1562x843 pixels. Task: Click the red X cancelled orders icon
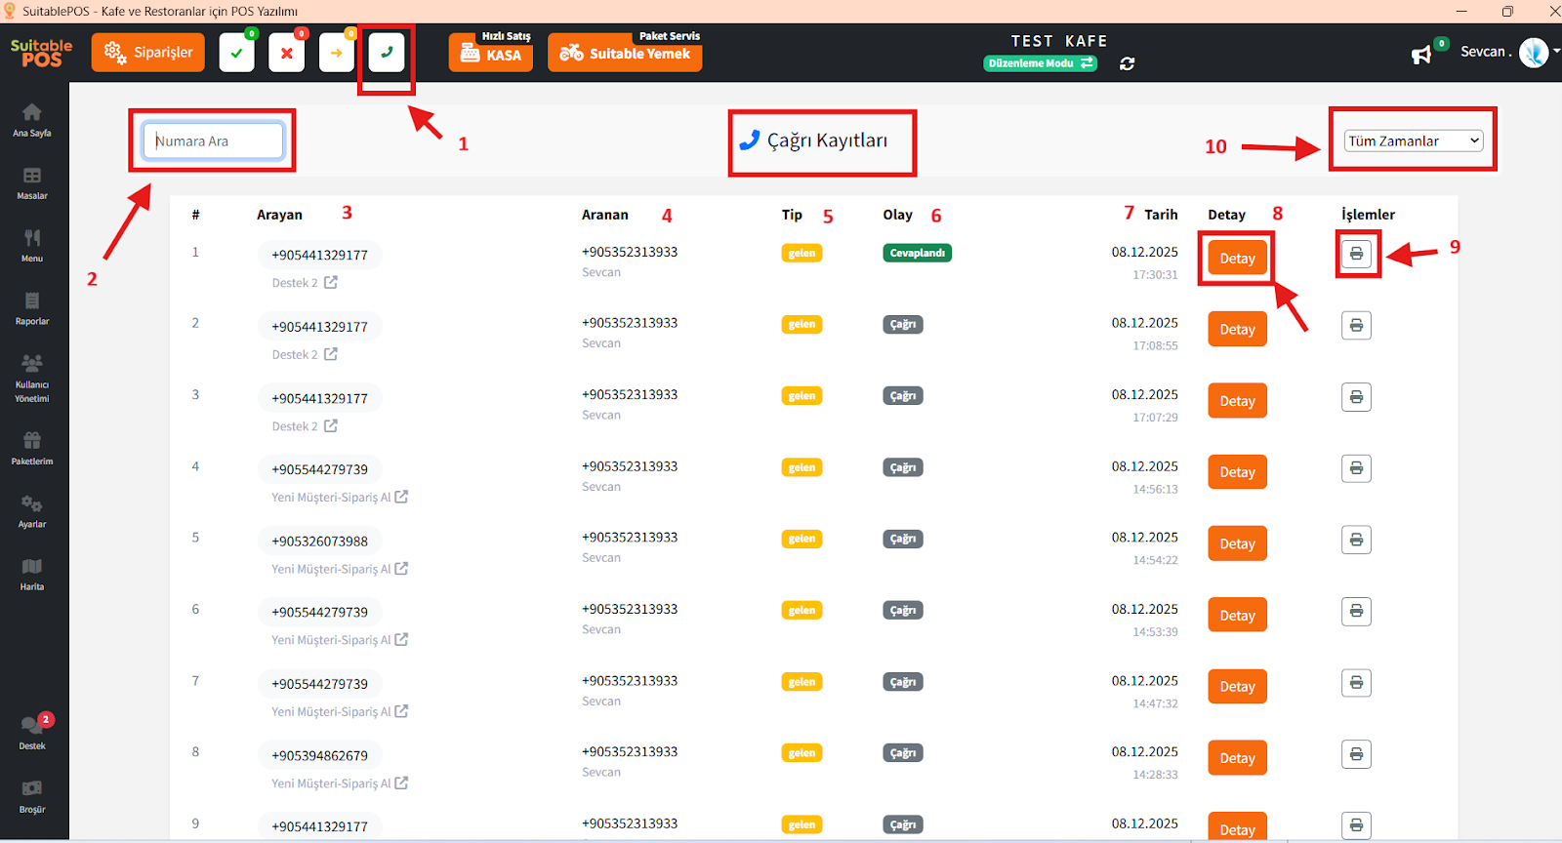click(x=286, y=53)
